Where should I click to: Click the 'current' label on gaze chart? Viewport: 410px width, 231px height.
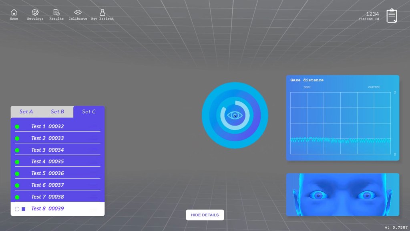[374, 87]
